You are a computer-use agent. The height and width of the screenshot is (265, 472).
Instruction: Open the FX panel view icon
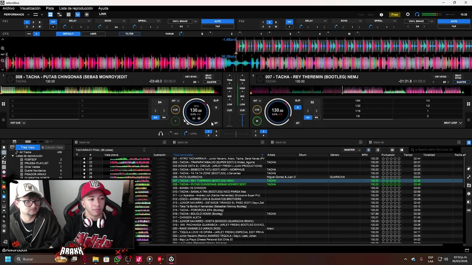pos(50,14)
